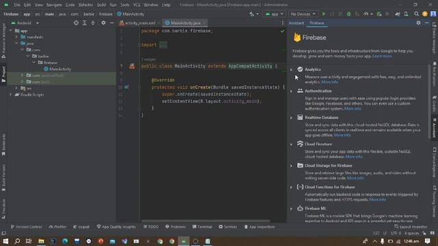Click Expand All in project panel
Image resolution: width=438 pixels, height=246 pixels.
pyautogui.click(x=84, y=23)
